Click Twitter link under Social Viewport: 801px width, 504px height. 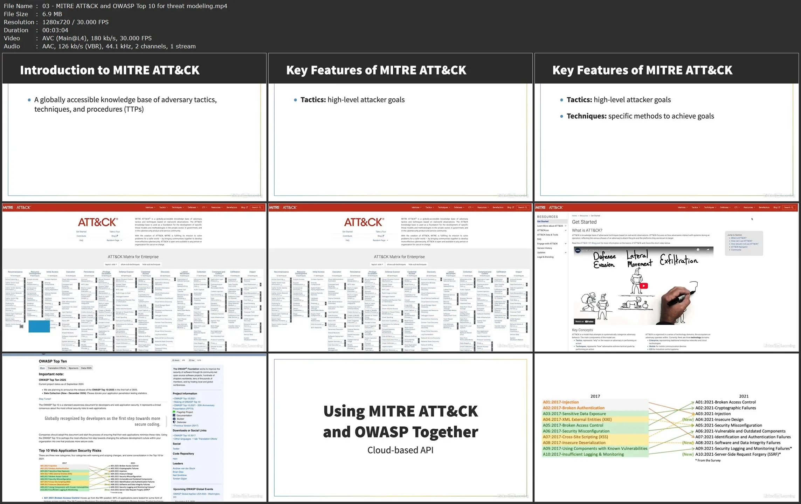point(176,449)
